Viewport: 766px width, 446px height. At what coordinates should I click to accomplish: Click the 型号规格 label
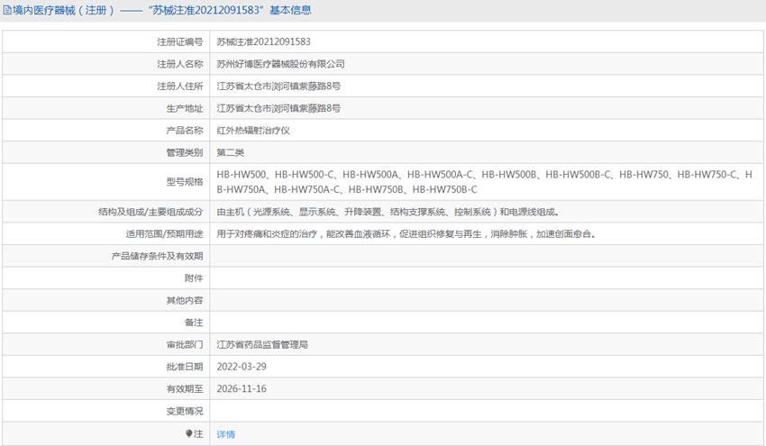pyautogui.click(x=185, y=182)
